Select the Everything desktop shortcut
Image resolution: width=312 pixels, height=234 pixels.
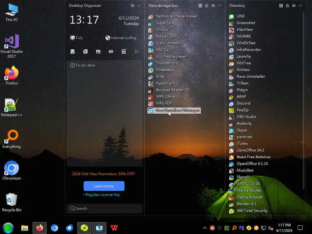click(12, 139)
